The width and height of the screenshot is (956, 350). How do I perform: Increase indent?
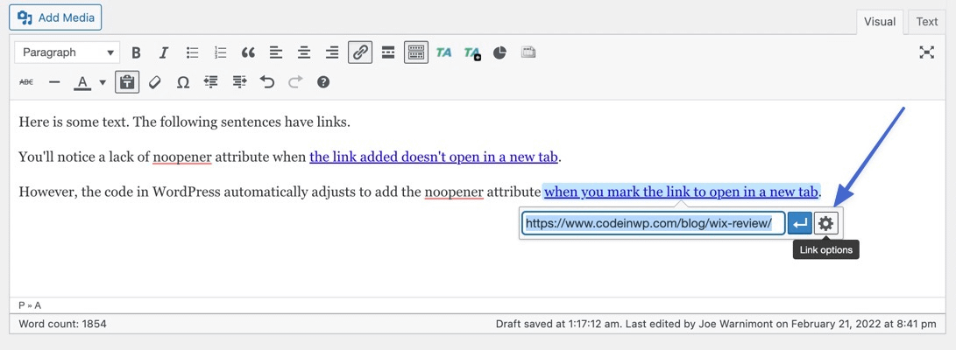239,81
